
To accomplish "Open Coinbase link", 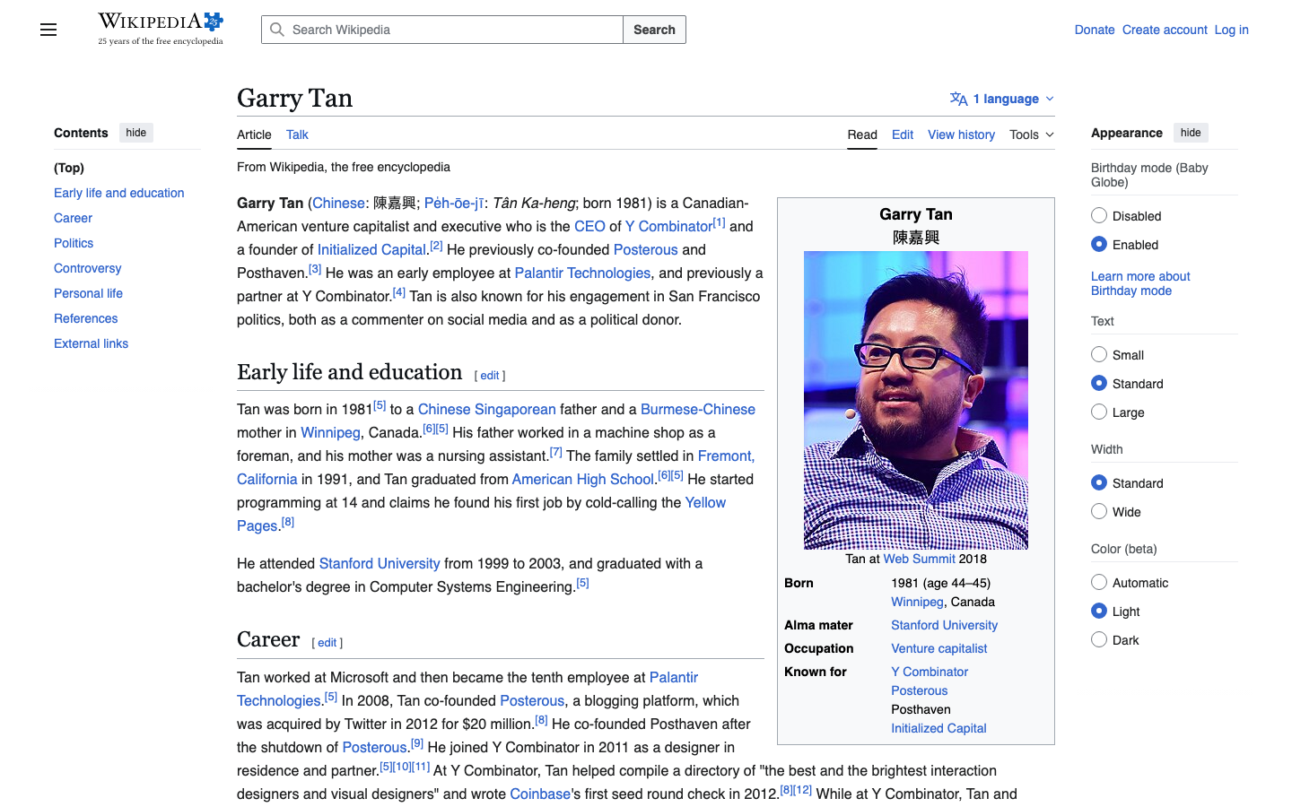I will pyautogui.click(x=540, y=794).
